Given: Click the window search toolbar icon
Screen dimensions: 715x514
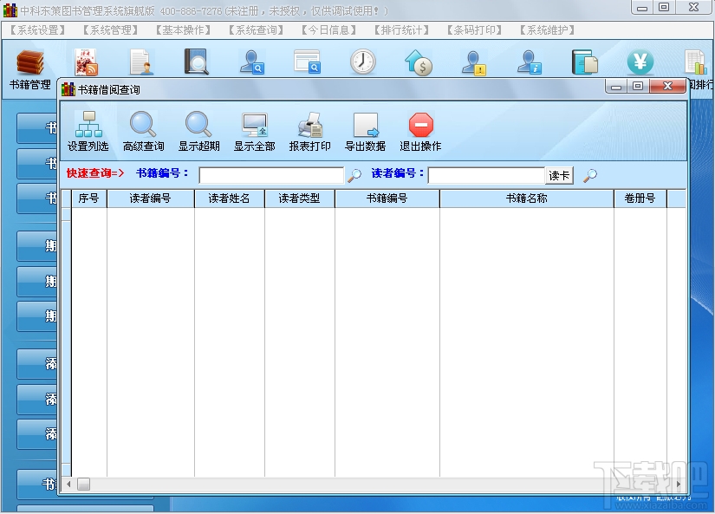Looking at the screenshot, I should [x=307, y=62].
